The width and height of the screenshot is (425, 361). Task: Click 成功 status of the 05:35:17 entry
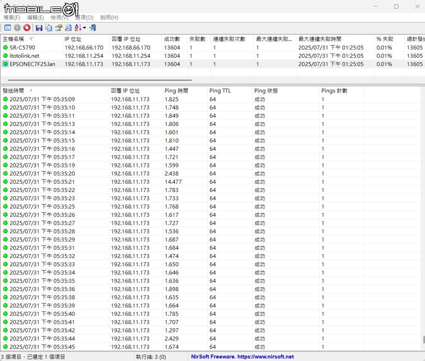(x=259, y=157)
